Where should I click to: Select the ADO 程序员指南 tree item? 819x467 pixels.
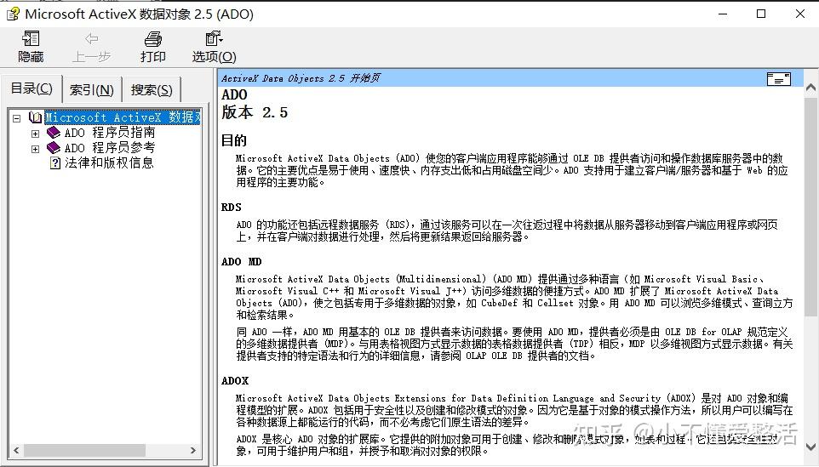pos(110,133)
